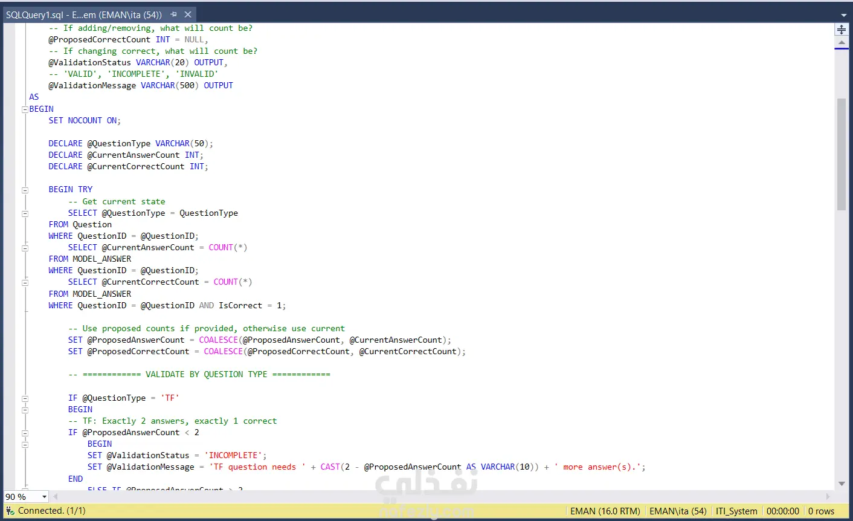
Task: Collapse the BEGIN before SET @ValidationStatus outline
Action: (x=25, y=444)
